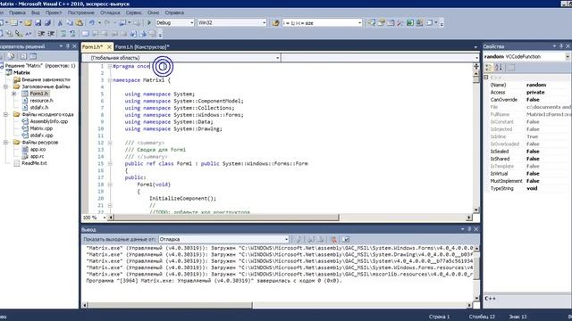The image size is (572, 321).
Task: Switch to Form1.h [Конструктор] tab
Action: coord(142,46)
